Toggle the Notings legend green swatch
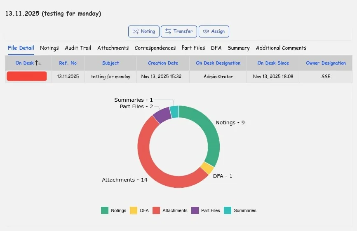This screenshot has width=357, height=231. pos(105,210)
